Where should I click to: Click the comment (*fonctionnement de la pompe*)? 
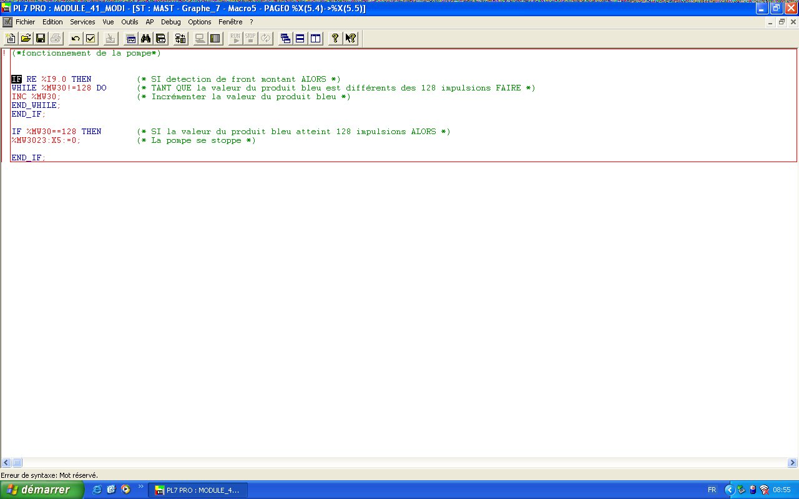click(86, 53)
